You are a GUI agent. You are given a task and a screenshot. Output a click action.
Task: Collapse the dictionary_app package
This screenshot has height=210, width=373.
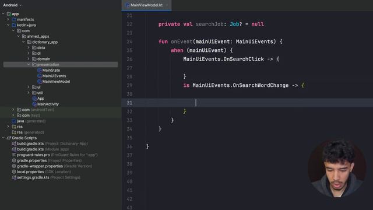point(23,42)
